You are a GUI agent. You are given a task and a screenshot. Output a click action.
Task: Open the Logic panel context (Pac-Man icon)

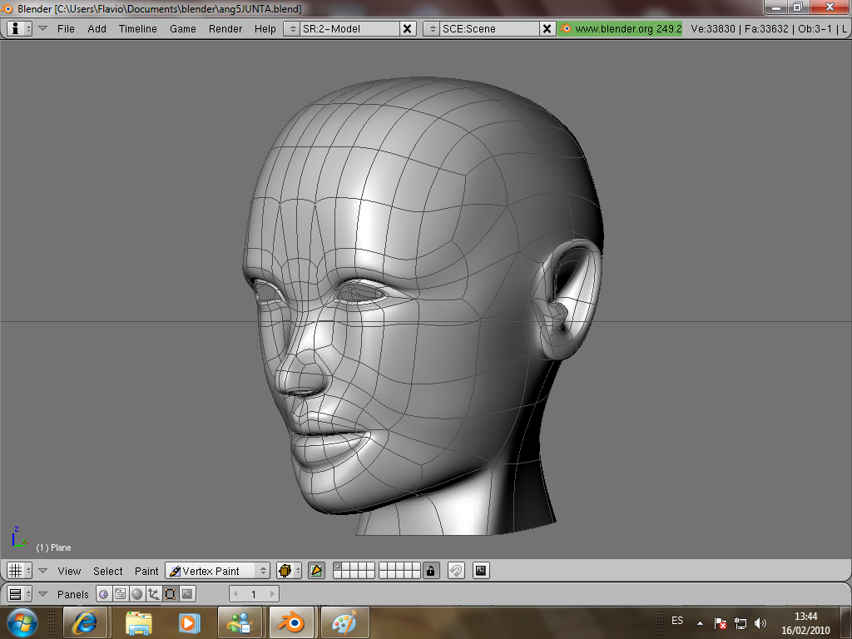pyautogui.click(x=103, y=594)
